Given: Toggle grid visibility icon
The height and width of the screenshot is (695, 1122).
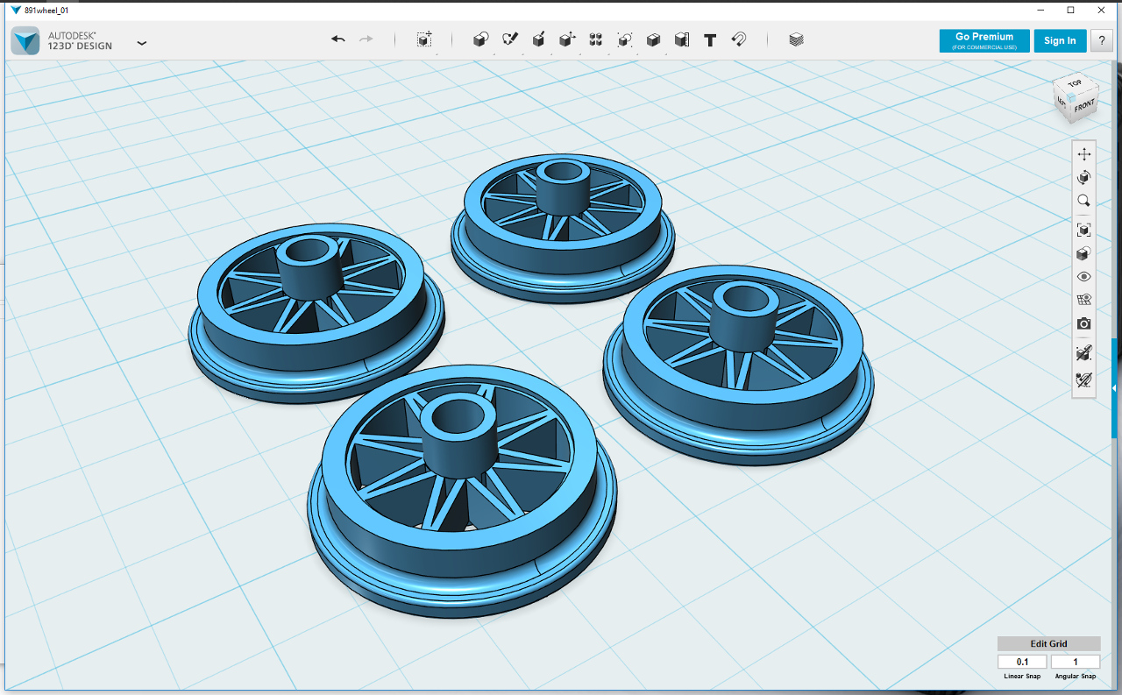Looking at the screenshot, I should (1084, 300).
